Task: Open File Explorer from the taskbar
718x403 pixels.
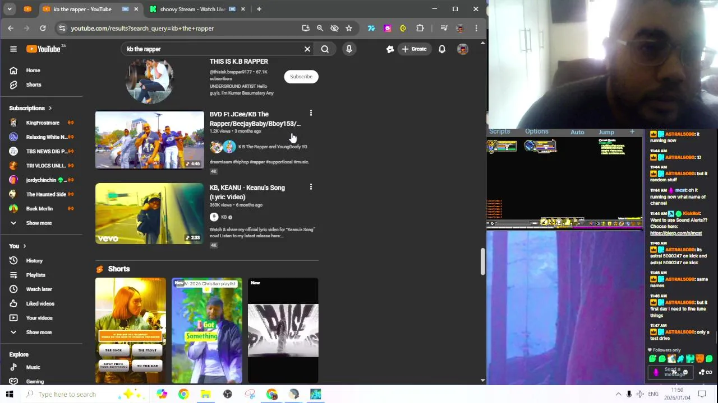Action: coord(205,394)
